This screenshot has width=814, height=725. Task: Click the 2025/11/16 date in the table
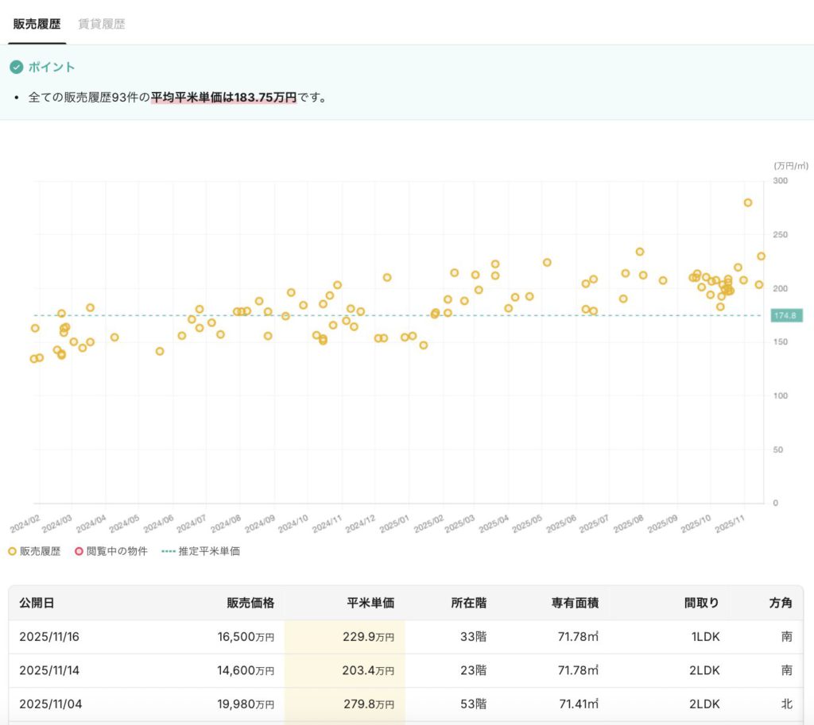[x=49, y=636]
